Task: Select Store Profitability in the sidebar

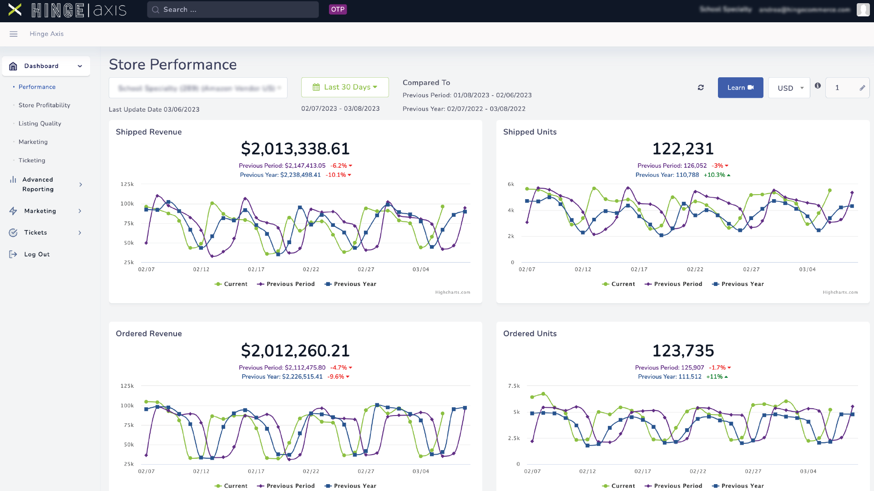Action: pyautogui.click(x=44, y=105)
